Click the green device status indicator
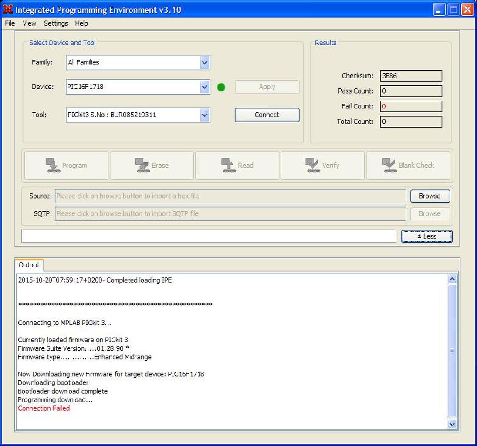Image resolution: width=477 pixels, height=446 pixels. [x=221, y=87]
